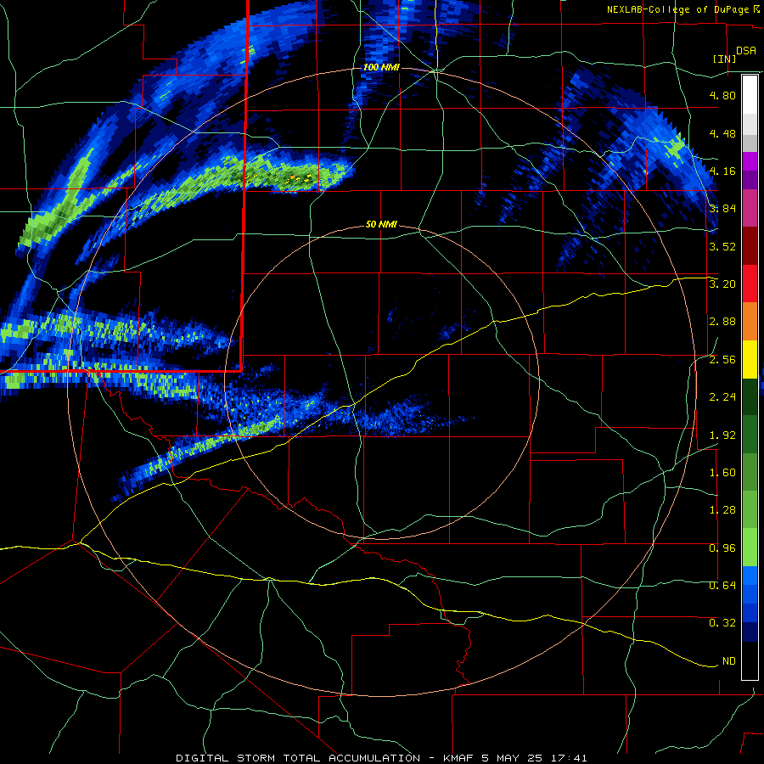This screenshot has width=764, height=764.
Task: Click the 1.92 legend value
Action: pyautogui.click(x=722, y=435)
